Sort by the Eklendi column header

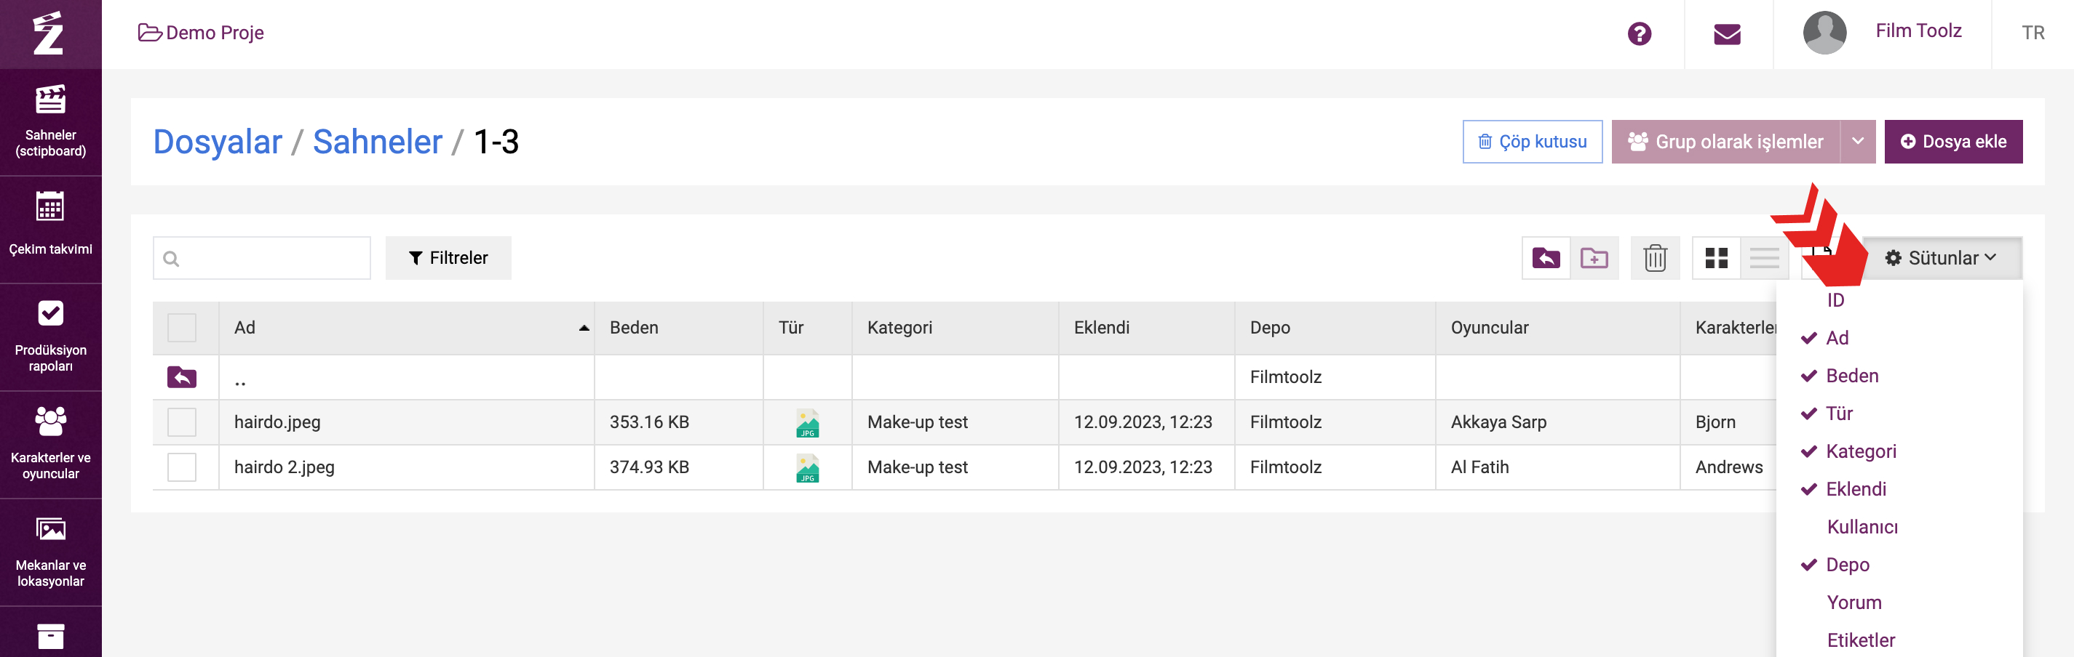click(x=1146, y=328)
